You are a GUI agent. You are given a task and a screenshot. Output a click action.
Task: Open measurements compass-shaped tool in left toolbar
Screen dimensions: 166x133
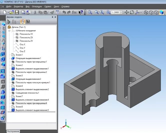coord(3,40)
